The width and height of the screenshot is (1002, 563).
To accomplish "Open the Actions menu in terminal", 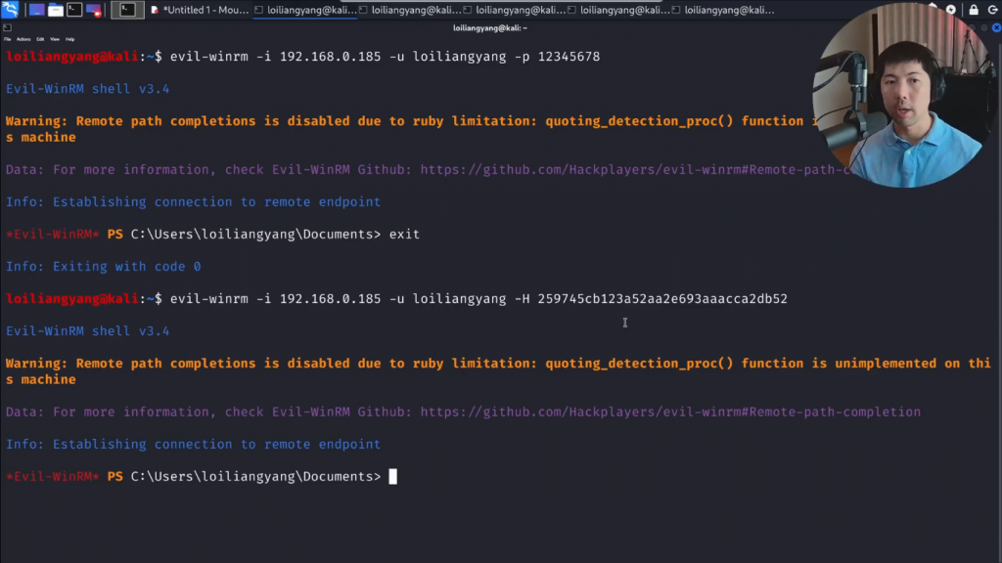I will tap(23, 39).
